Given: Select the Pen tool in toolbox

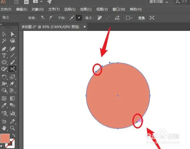Looking at the screenshot, I should [x=4, y=49].
